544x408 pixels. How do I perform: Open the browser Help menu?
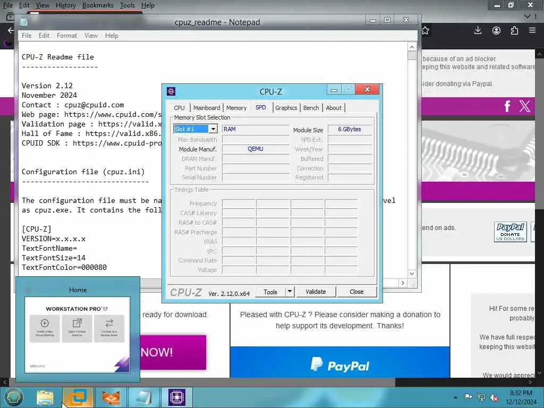[148, 5]
